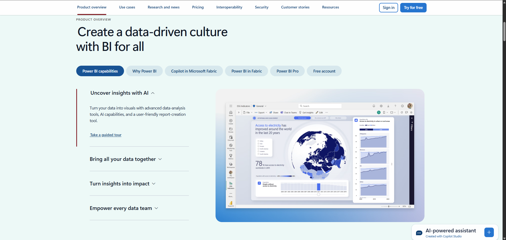
Task: Expand Bring all your data together
Action: coord(126,159)
